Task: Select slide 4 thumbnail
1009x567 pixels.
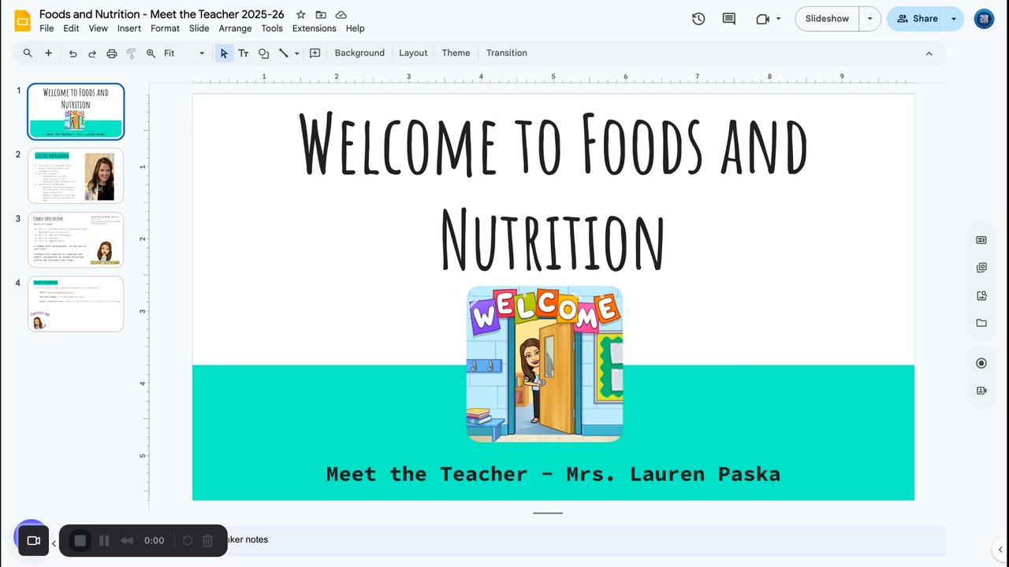Action: pos(76,304)
